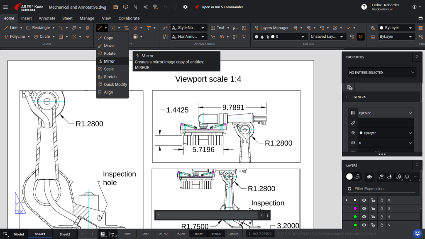Switch to the Model tab

click(19, 234)
